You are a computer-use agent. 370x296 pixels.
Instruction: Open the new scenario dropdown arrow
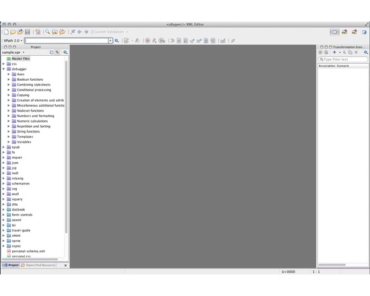[340, 52]
